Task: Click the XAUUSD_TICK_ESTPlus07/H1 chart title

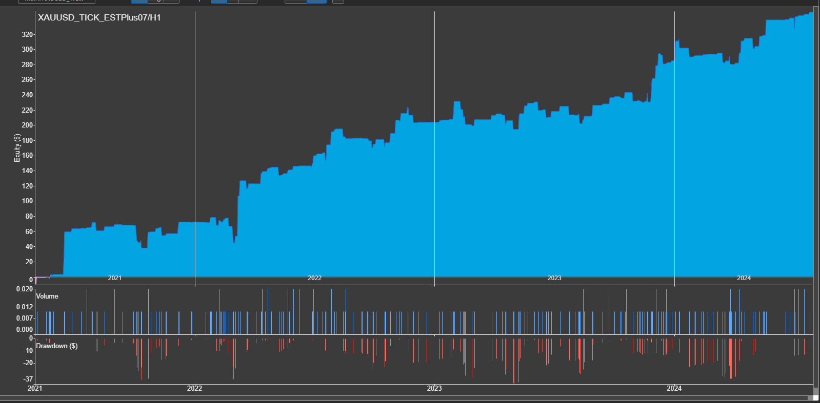Action: click(99, 18)
